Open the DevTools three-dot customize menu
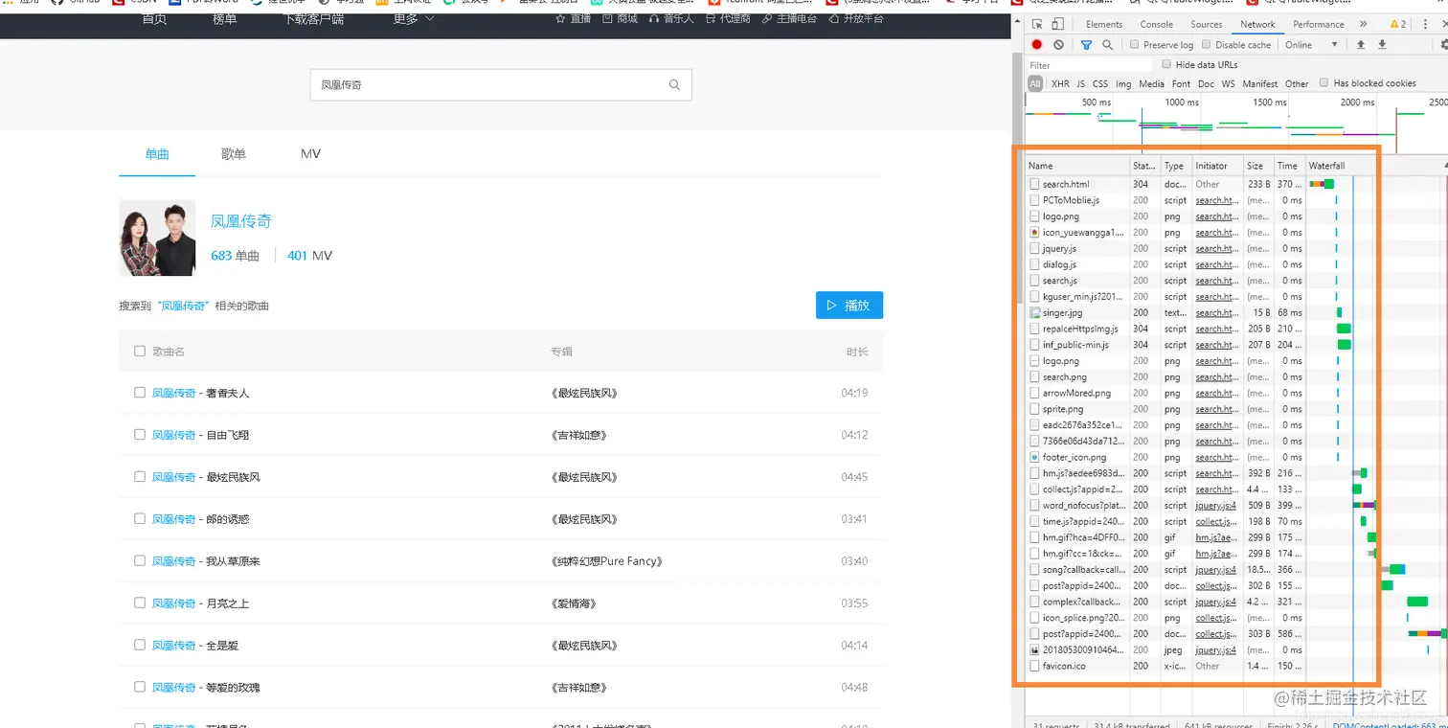Viewport: 1448px width, 728px height. click(1426, 24)
